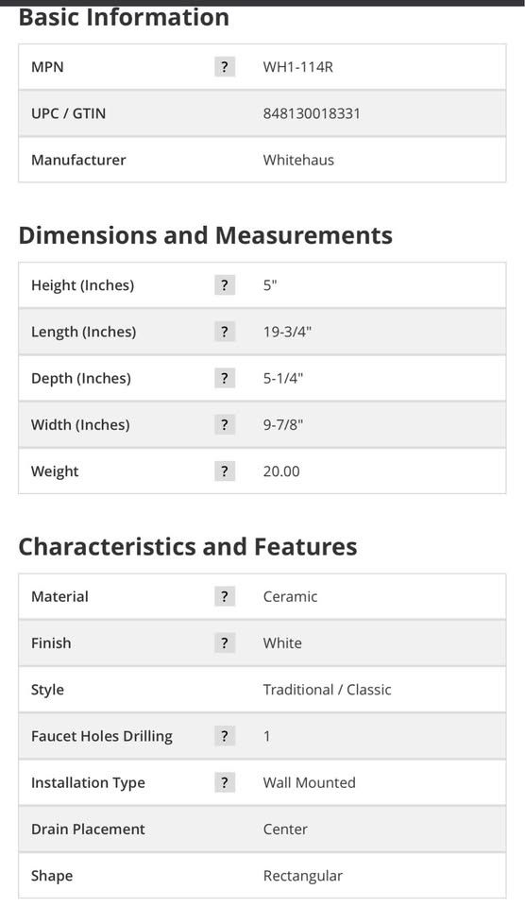Click the Width (Inches) question mark icon
The height and width of the screenshot is (907, 525).
tap(225, 424)
